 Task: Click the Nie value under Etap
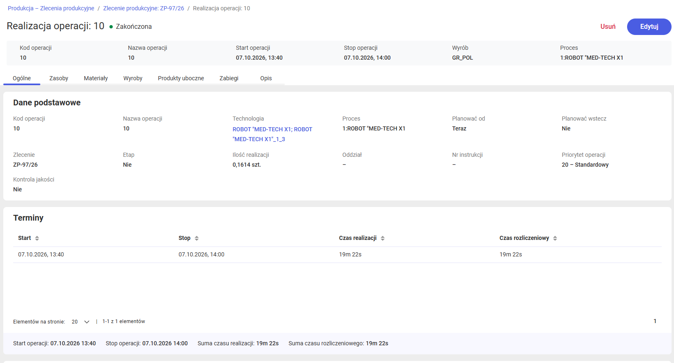click(128, 165)
